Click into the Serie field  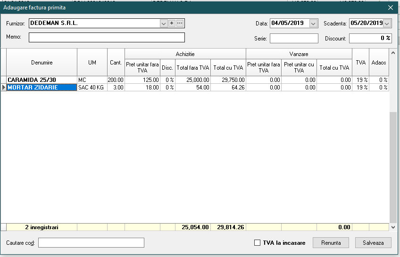pos(293,39)
